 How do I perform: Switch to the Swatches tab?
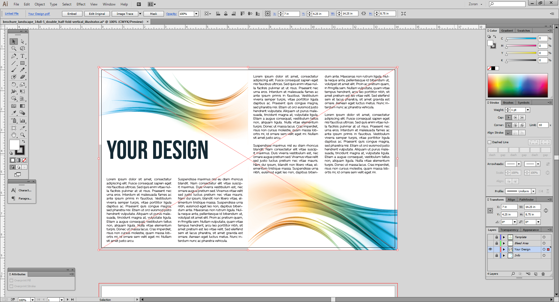(x=523, y=30)
